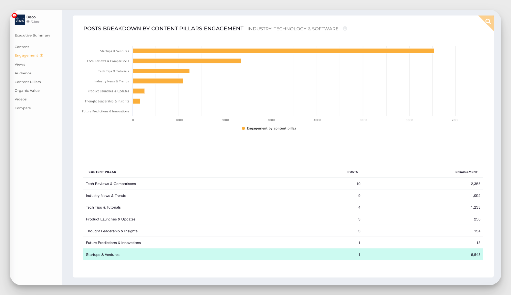Select the Tech Reviews & Comparisons bar
Screen dimensions: 511x295
(x=187, y=61)
